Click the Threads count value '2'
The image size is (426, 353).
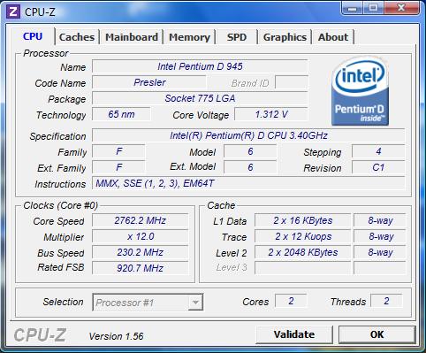[x=386, y=301]
